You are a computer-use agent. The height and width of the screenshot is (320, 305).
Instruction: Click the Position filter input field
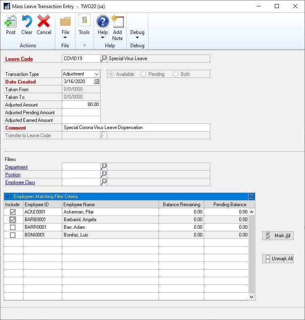coord(81,174)
